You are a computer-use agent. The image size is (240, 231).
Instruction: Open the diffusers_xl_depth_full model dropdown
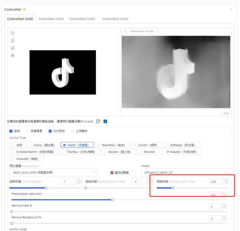[x=185, y=172]
